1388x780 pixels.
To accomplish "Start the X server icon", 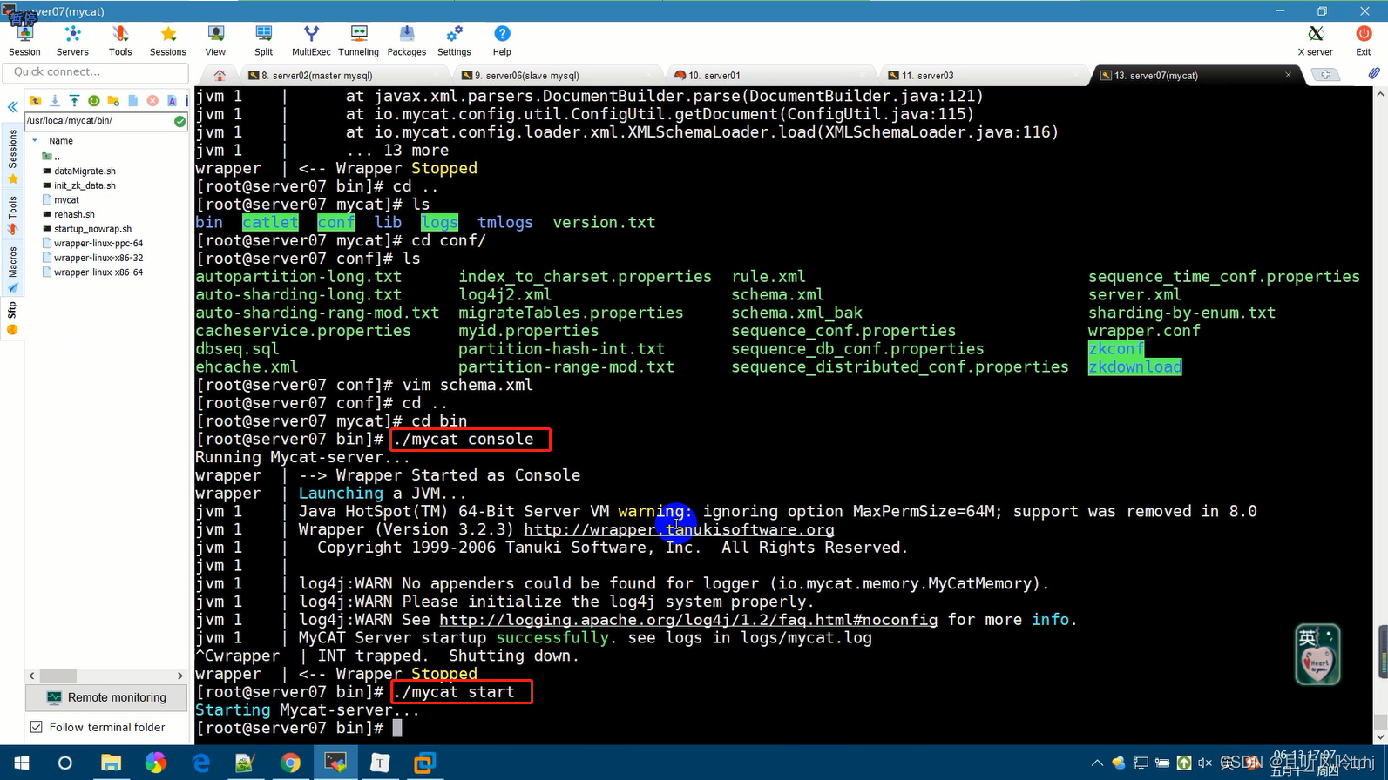I will click(1316, 41).
